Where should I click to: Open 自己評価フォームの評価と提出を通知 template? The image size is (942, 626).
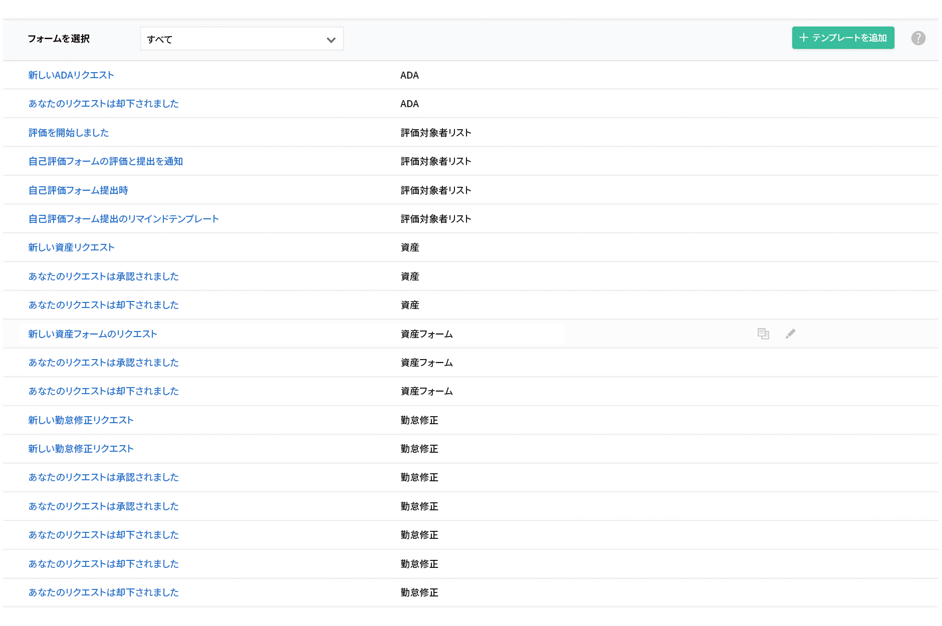click(x=105, y=161)
